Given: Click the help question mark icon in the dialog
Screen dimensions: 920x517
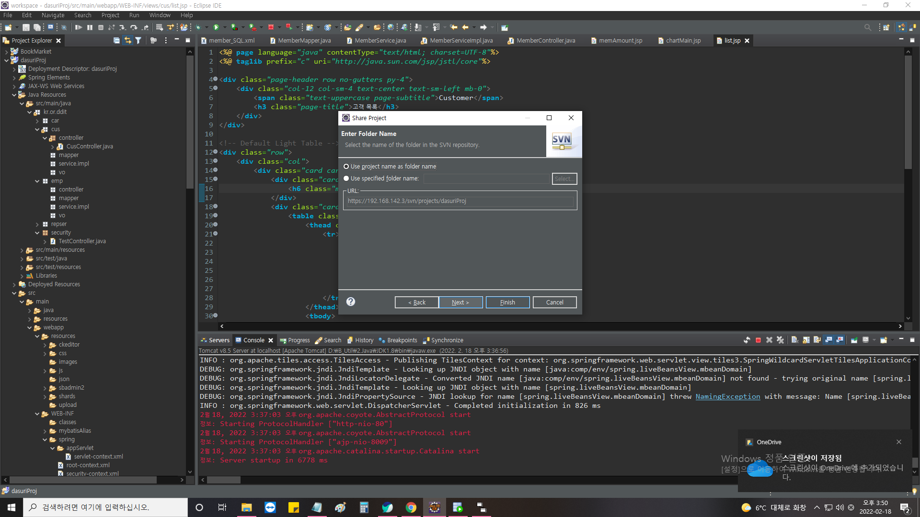Looking at the screenshot, I should pos(351,302).
